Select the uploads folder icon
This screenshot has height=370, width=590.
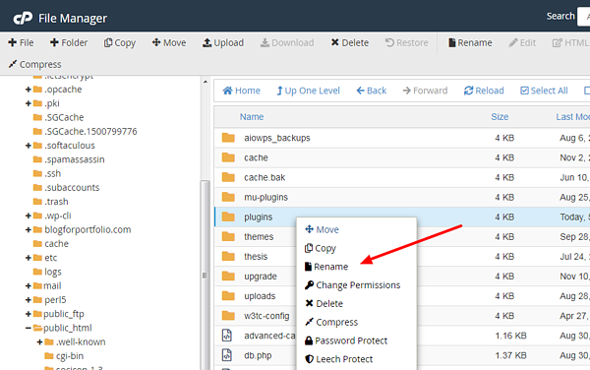pos(228,296)
